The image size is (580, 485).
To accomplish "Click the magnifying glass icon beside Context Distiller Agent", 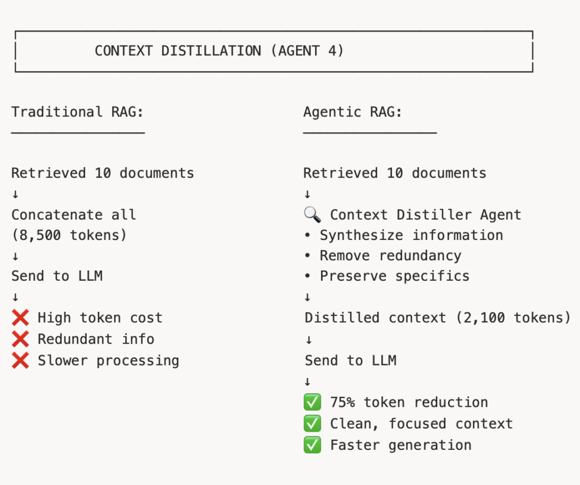I will pos(312,214).
